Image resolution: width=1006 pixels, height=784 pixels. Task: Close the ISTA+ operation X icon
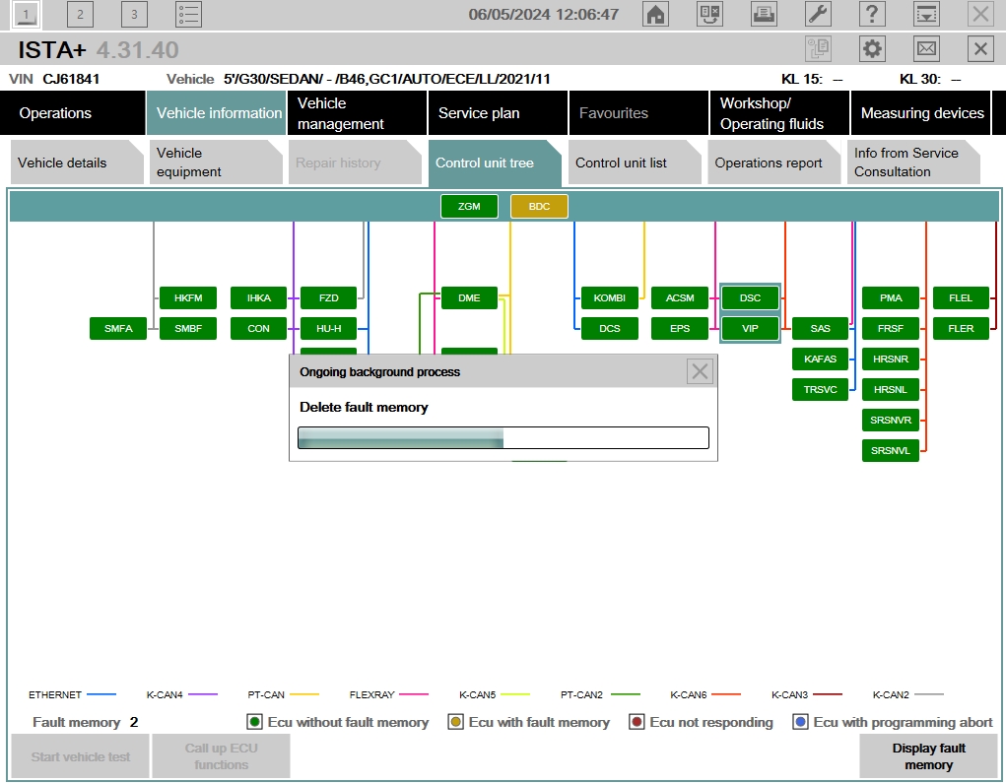pyautogui.click(x=980, y=49)
